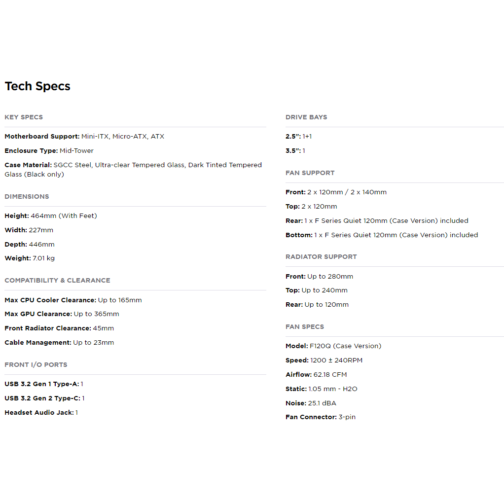Click the Tech Specs heading
504x504 pixels.
pyautogui.click(x=37, y=86)
